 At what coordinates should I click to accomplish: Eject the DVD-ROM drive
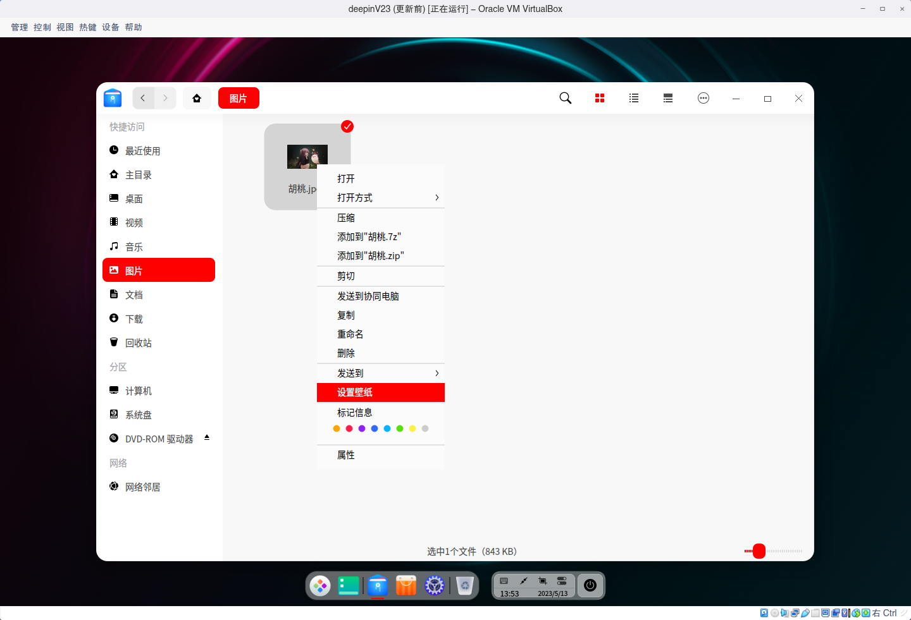click(x=206, y=437)
